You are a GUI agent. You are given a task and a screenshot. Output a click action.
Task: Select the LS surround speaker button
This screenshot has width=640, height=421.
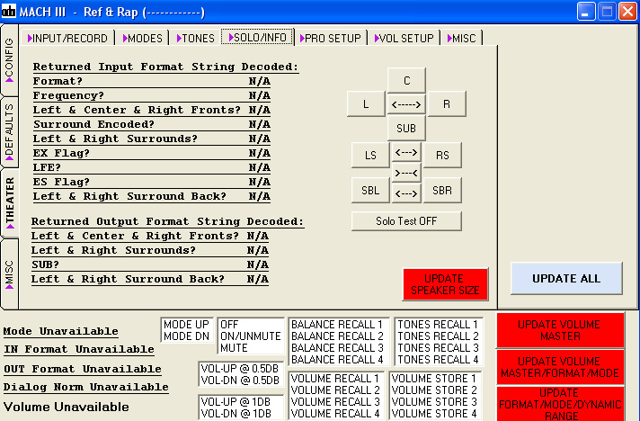[x=370, y=155]
